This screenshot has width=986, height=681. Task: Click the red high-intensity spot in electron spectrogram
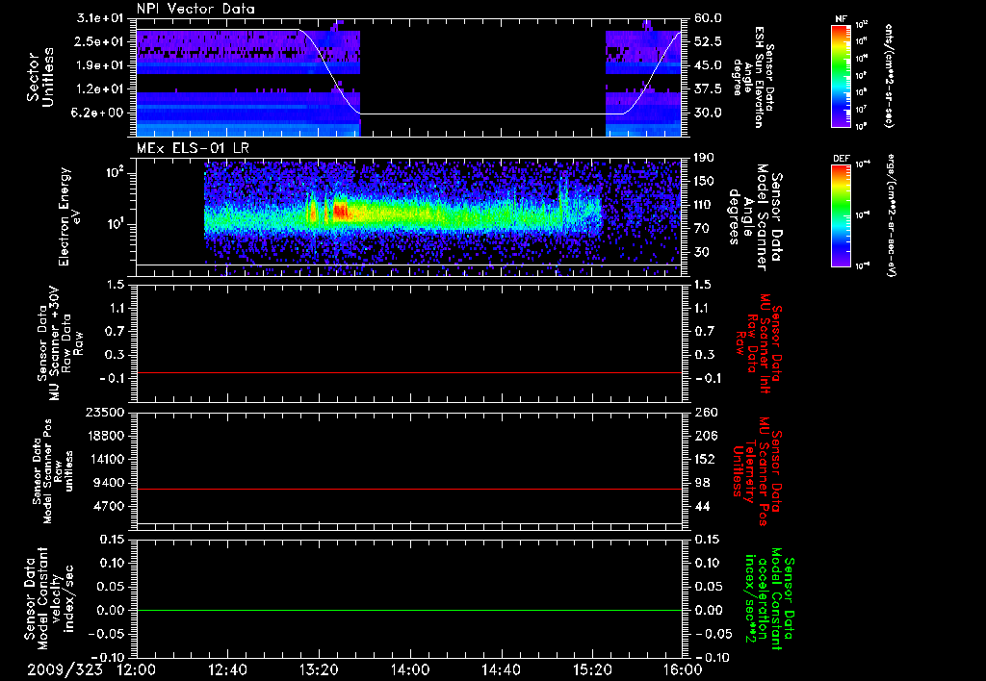coord(340,211)
